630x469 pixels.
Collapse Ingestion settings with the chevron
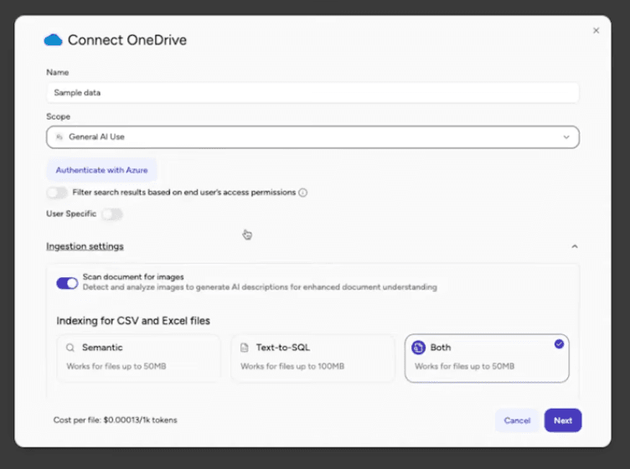[575, 246]
